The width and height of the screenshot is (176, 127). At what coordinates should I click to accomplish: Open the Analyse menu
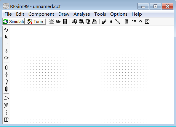coord(82,14)
